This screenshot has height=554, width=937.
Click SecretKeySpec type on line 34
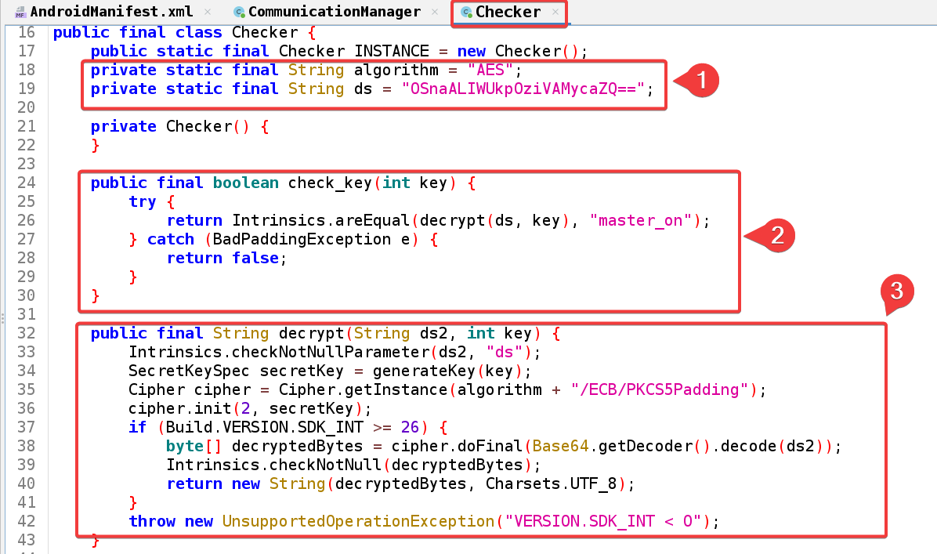tap(190, 371)
